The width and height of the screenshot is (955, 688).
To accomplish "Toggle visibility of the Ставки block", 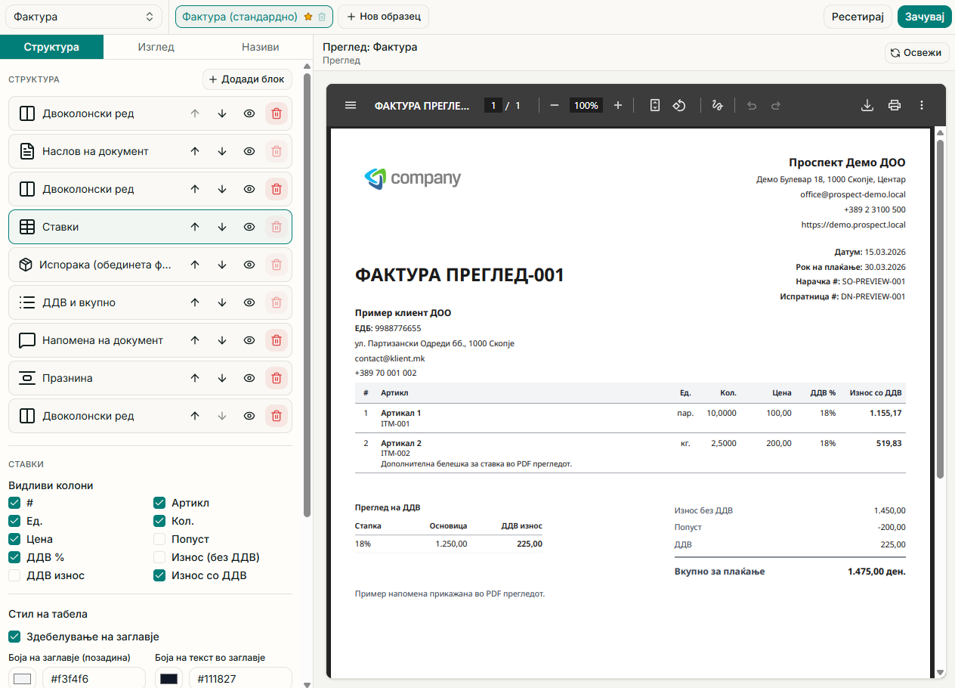I will (249, 227).
